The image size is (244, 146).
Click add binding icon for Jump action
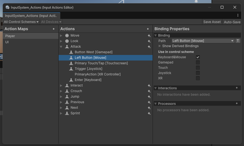149,97
